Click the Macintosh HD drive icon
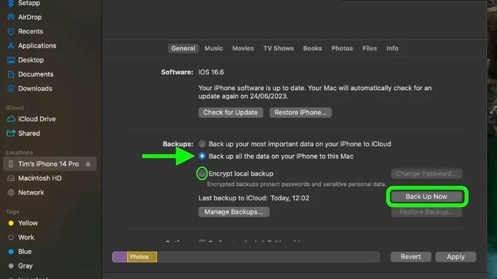Image resolution: width=497 pixels, height=279 pixels. [x=11, y=178]
